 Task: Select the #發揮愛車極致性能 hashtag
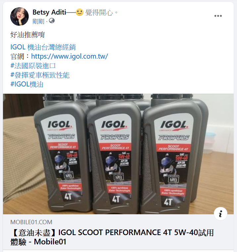point(40,75)
